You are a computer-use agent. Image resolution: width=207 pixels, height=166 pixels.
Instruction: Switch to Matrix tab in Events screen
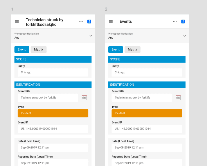point(132,50)
